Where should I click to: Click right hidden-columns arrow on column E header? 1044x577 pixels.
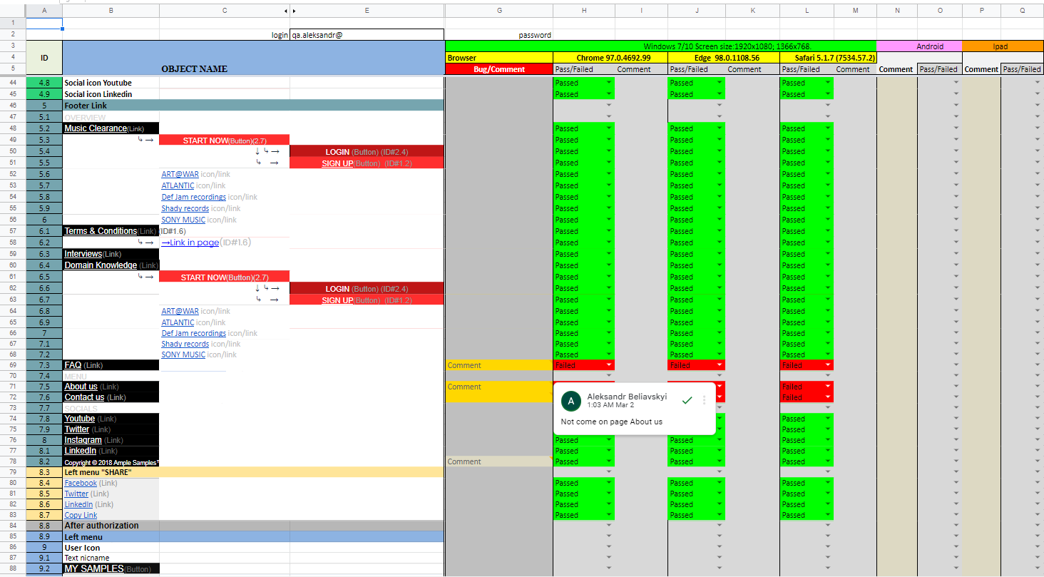294,11
